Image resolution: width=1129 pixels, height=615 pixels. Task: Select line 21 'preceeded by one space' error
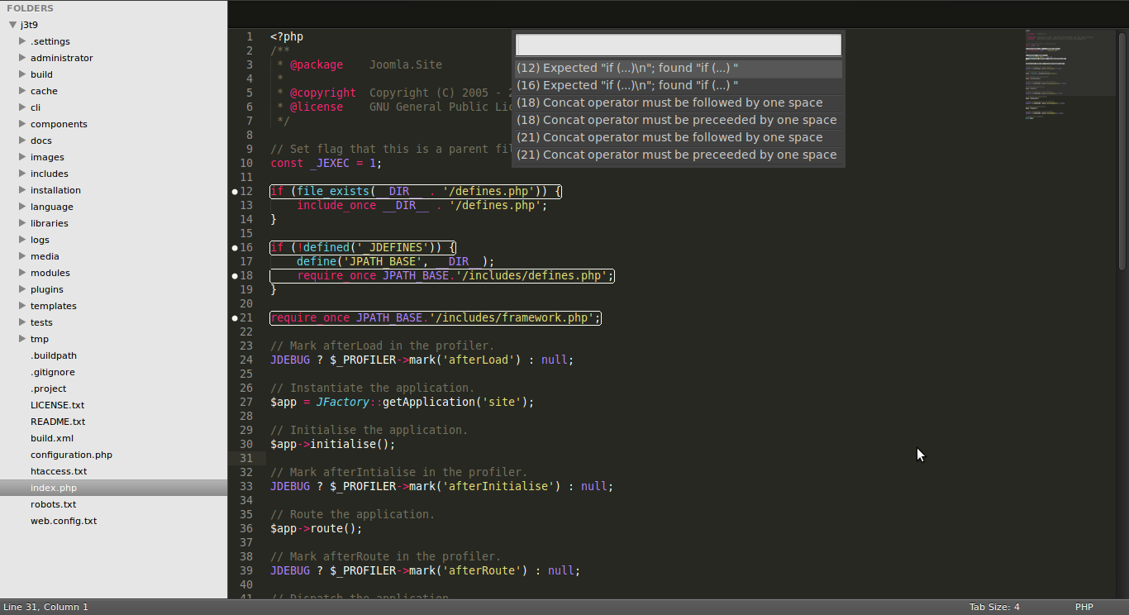click(x=678, y=155)
